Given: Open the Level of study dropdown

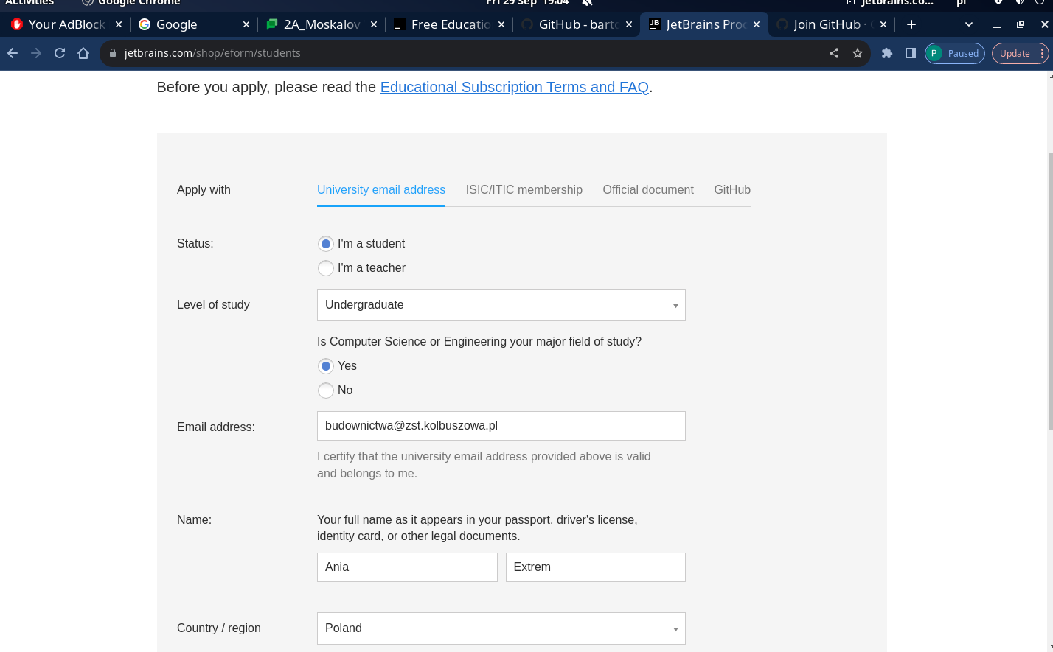Looking at the screenshot, I should [501, 305].
